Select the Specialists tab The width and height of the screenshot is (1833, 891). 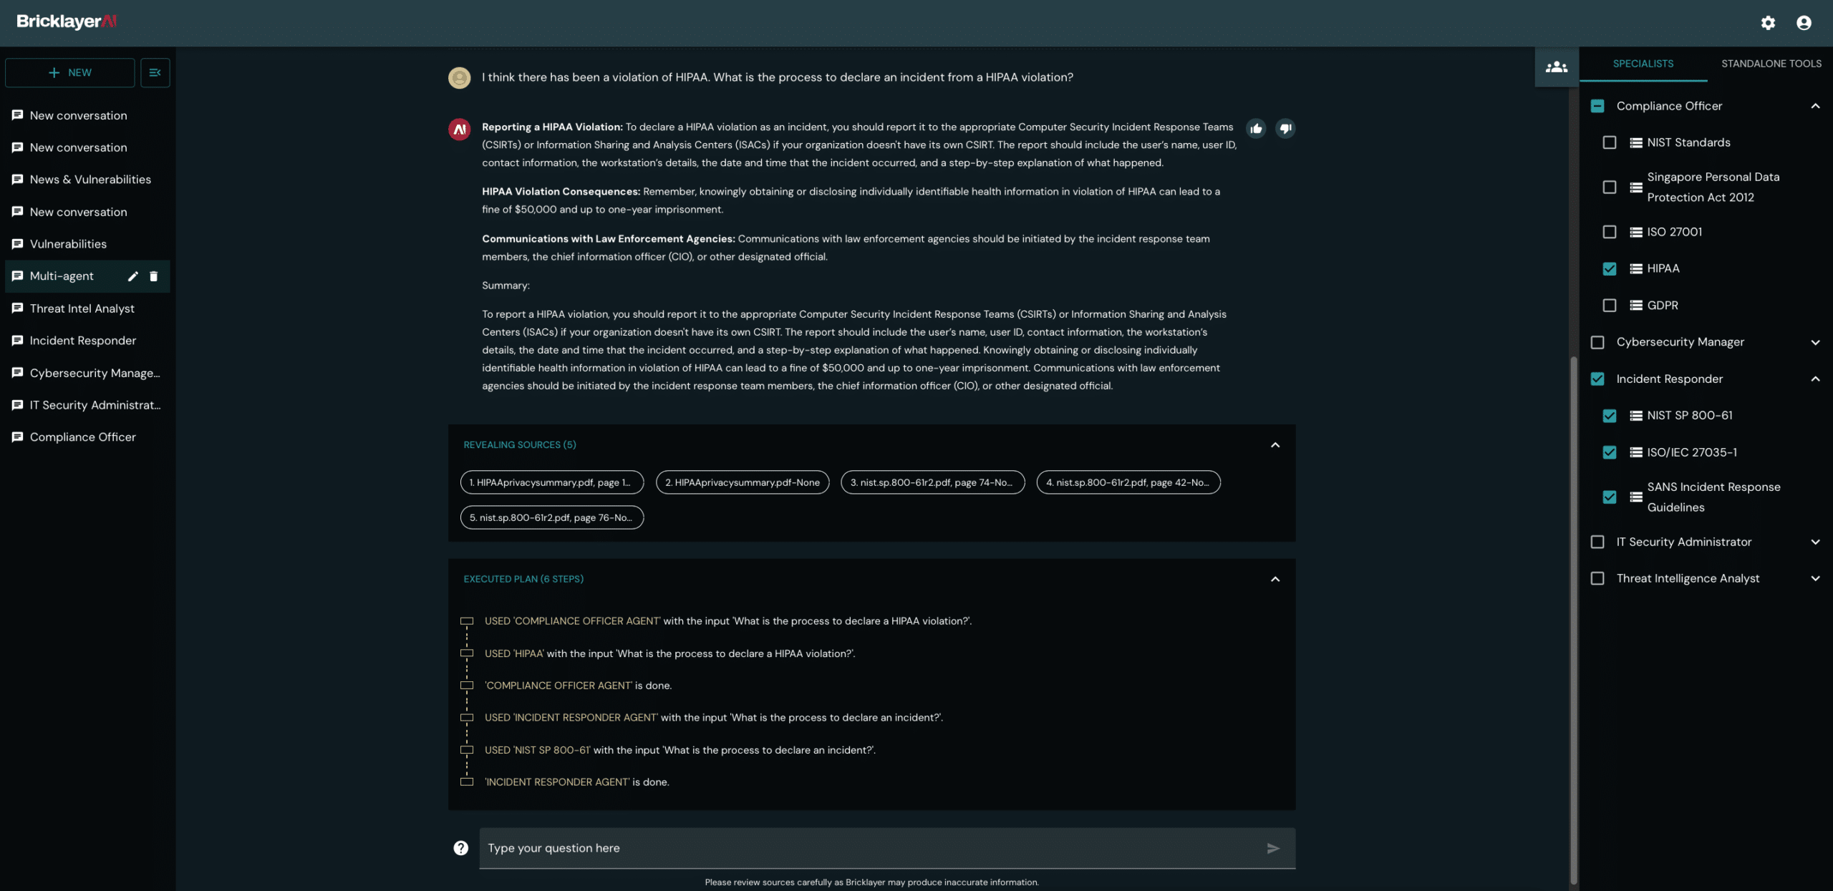(1643, 63)
